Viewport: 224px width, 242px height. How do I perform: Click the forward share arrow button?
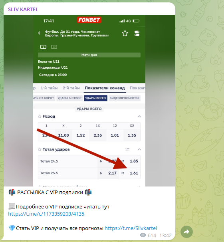(x=187, y=232)
